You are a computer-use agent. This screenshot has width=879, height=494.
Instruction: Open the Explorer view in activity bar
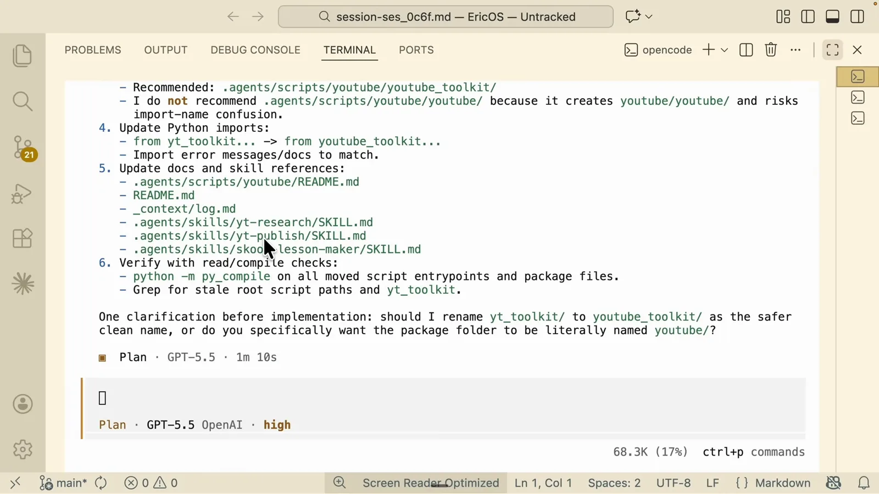(23, 56)
